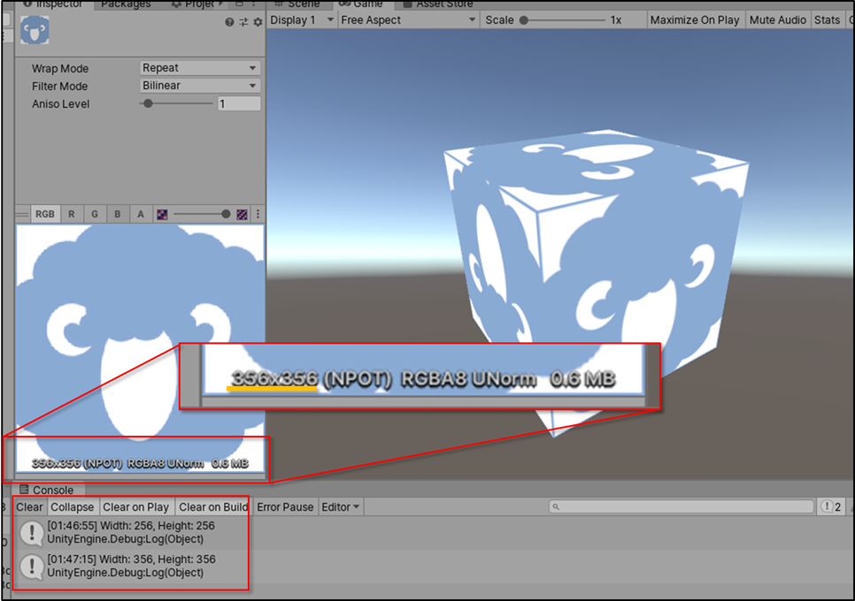Toggle the R channel preview

[x=72, y=215]
